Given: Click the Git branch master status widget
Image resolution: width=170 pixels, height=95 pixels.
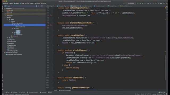Looking at the screenshot, I should point(160,94).
